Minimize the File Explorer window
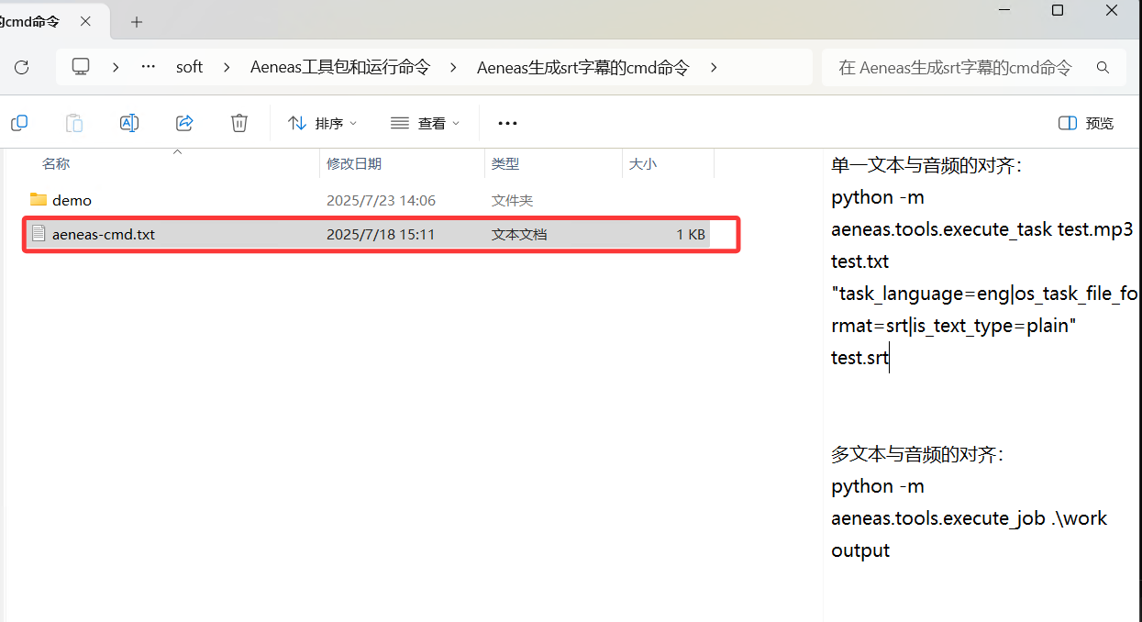Image resolution: width=1142 pixels, height=622 pixels. pyautogui.click(x=1003, y=10)
